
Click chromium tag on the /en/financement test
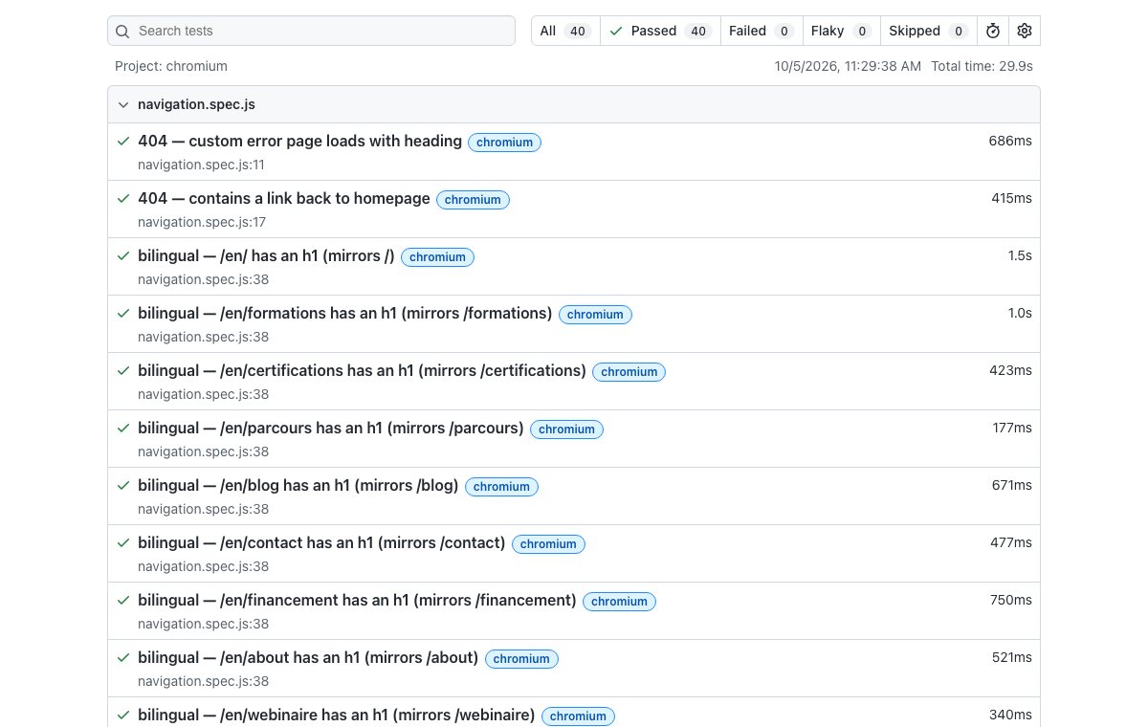coord(619,601)
